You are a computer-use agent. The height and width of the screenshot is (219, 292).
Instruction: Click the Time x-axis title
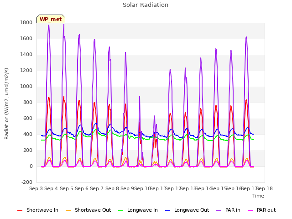258,196
